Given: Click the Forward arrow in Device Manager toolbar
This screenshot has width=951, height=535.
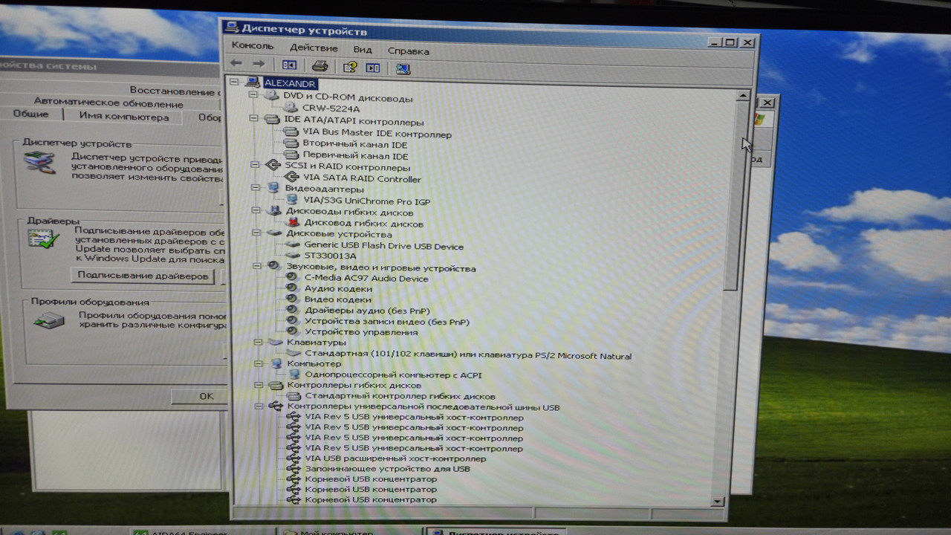Looking at the screenshot, I should 258,65.
